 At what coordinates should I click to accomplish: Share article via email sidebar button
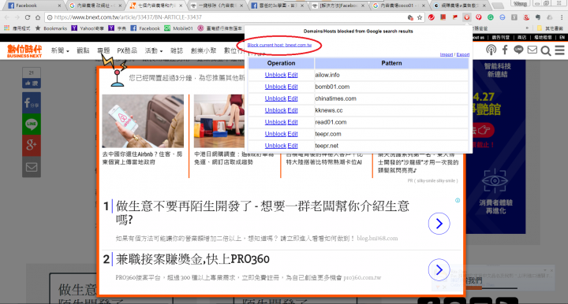(x=32, y=167)
